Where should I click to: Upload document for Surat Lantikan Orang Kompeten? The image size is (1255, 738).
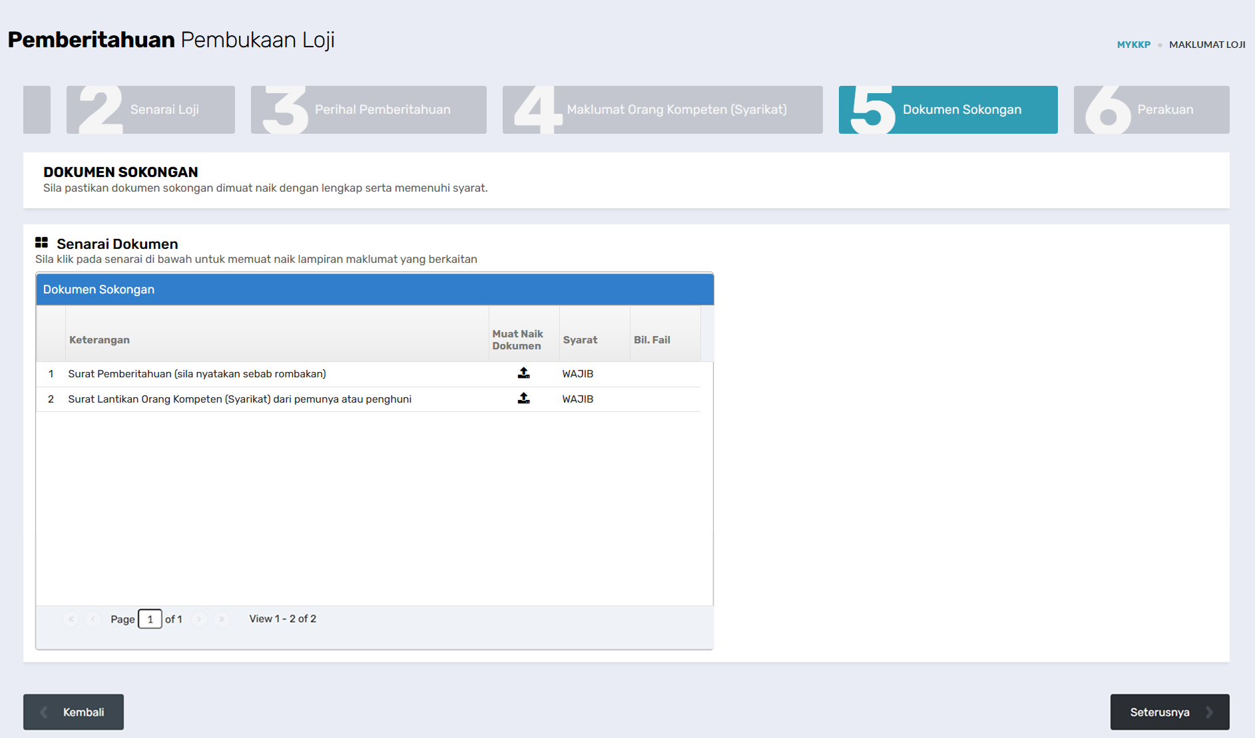524,399
